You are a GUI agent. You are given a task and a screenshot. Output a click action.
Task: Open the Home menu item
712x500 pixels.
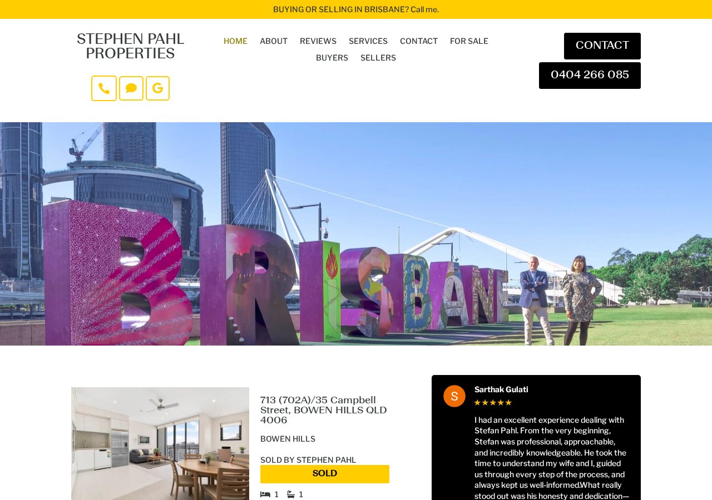pyautogui.click(x=235, y=41)
